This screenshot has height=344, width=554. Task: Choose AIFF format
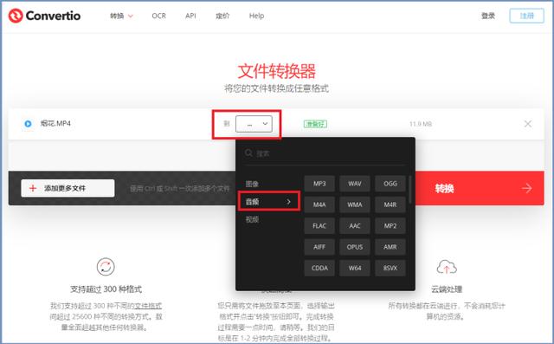[x=319, y=247]
